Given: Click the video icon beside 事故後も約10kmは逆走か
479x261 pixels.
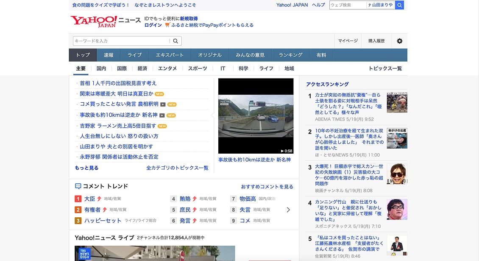Looking at the screenshot, I should 162,115.
